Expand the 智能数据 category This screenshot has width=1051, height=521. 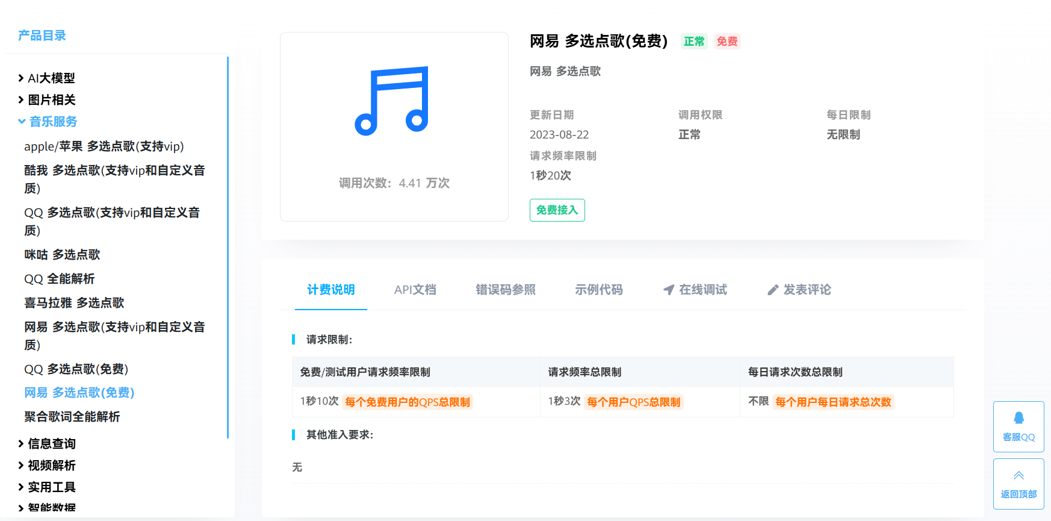(x=46, y=508)
